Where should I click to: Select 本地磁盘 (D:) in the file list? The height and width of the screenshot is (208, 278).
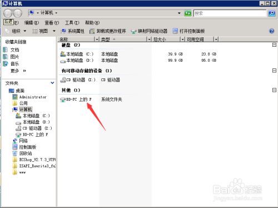click(77, 60)
